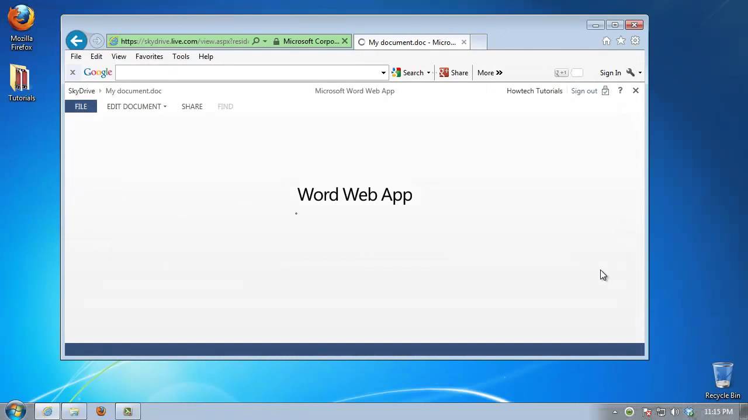Click the FIND command
This screenshot has height=420, width=748.
click(x=225, y=107)
